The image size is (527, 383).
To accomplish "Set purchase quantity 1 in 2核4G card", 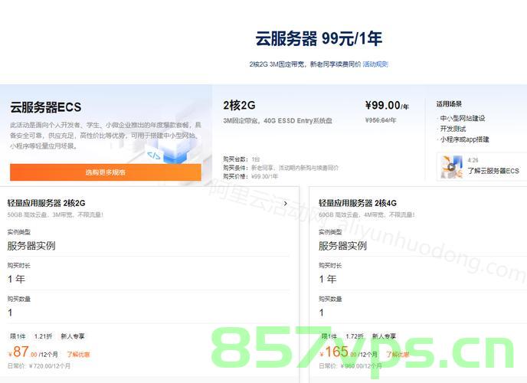I will coord(321,313).
